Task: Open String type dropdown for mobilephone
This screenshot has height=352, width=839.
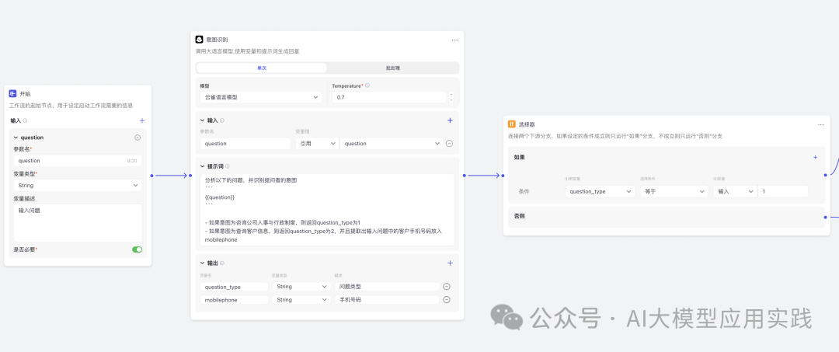Action: [301, 300]
